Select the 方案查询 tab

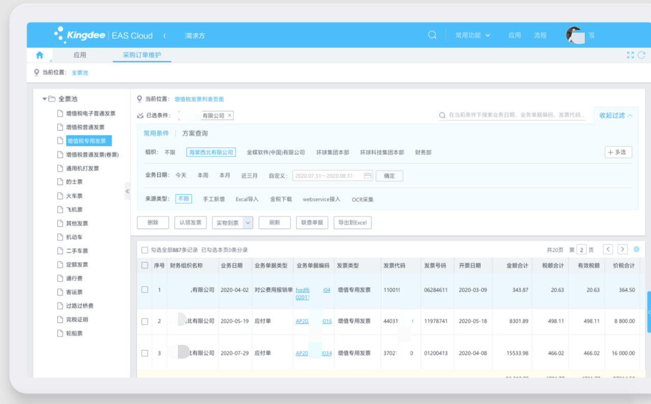[x=196, y=133]
